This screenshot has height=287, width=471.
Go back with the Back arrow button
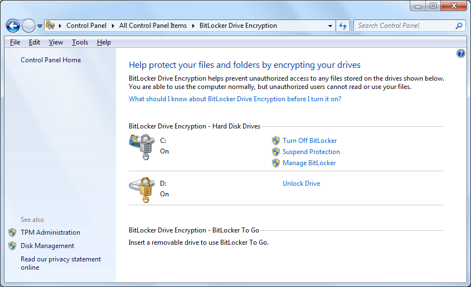(x=13, y=26)
